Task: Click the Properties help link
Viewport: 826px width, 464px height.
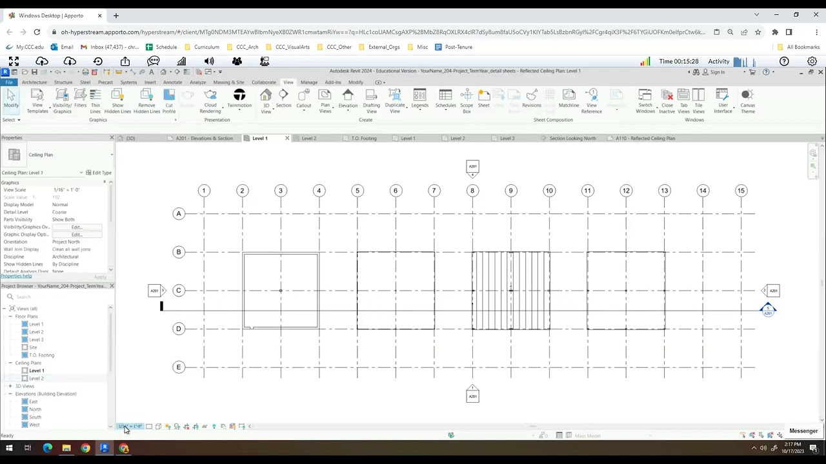Action: click(16, 276)
